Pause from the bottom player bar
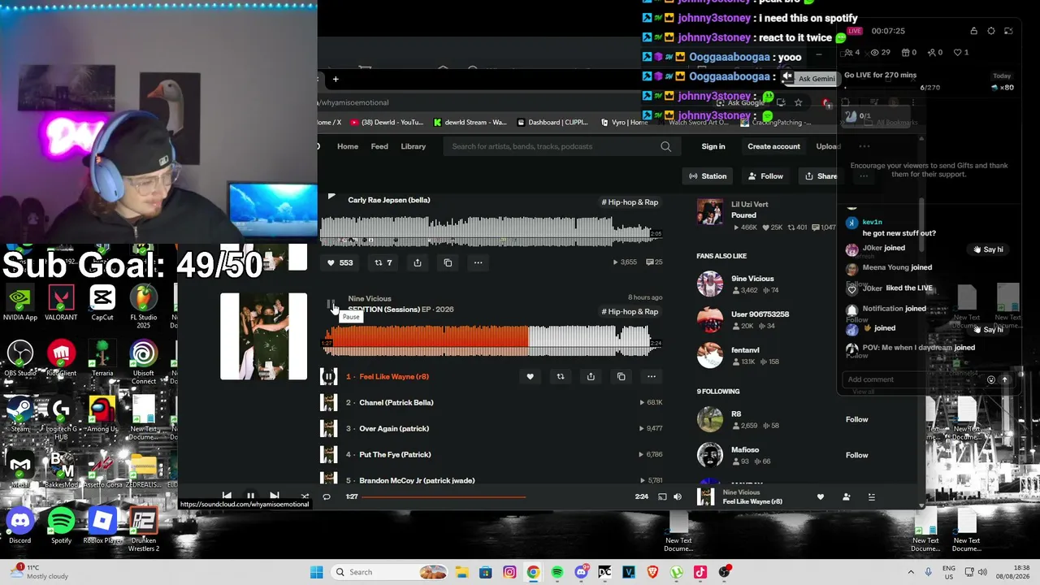1040x585 pixels. 250,496
